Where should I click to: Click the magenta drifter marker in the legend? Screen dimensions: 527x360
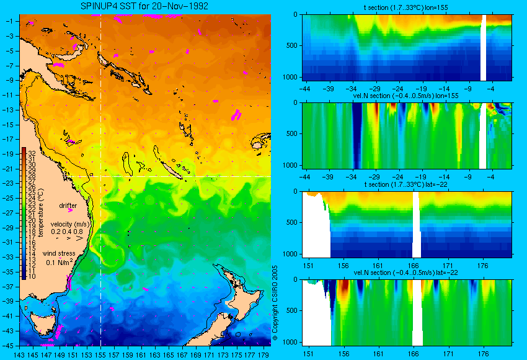coord(70,210)
